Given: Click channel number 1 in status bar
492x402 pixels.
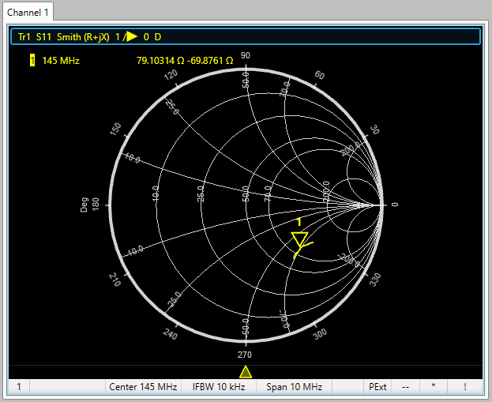Looking at the screenshot, I should tap(19, 387).
